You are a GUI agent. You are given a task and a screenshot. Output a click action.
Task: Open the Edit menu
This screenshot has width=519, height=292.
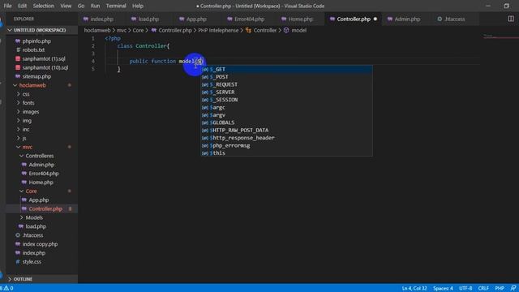point(22,6)
